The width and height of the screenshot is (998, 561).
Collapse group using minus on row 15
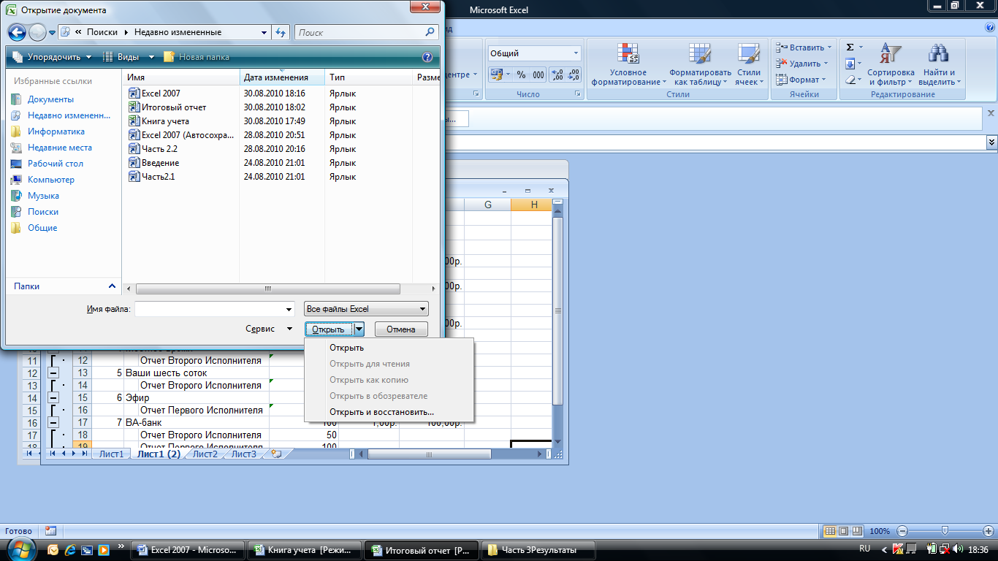pos(53,397)
